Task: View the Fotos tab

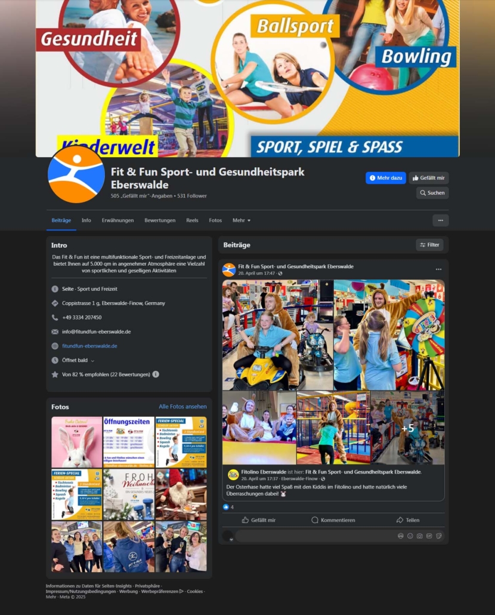Action: point(215,220)
